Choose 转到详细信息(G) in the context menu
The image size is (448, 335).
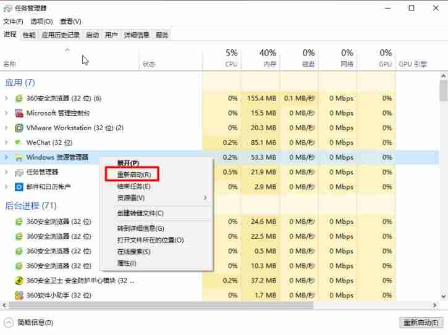point(140,228)
